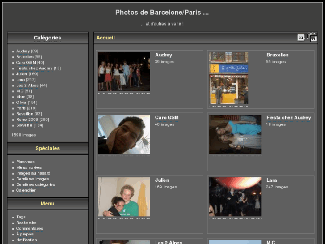Open the Bruxelles album thumbnail

[228, 78]
